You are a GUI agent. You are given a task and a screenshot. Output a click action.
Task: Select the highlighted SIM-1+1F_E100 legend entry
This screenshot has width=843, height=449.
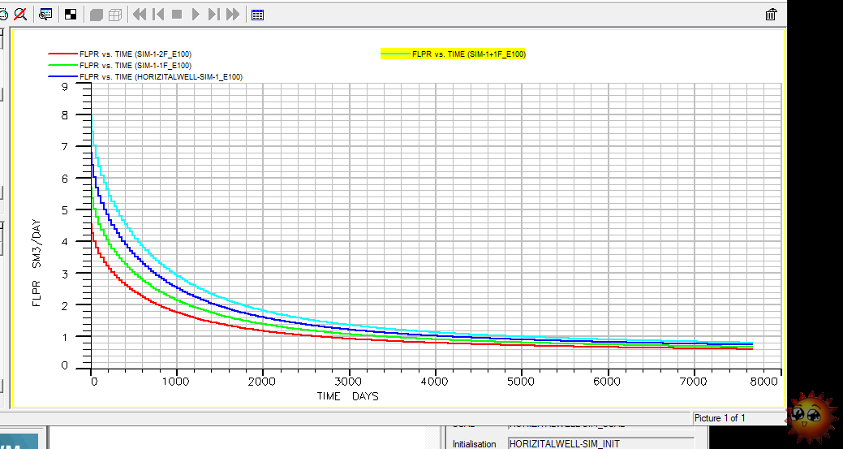coord(454,54)
